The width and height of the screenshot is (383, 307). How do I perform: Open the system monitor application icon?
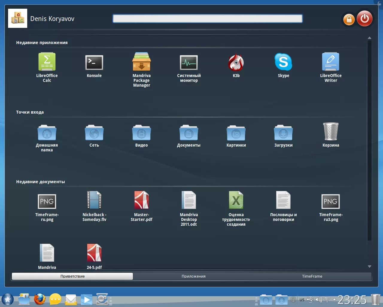point(189,63)
